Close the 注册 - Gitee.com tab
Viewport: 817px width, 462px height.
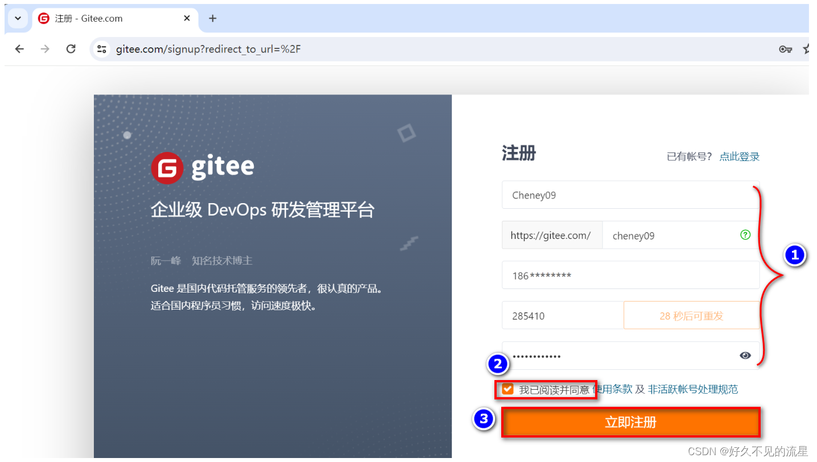click(x=187, y=18)
